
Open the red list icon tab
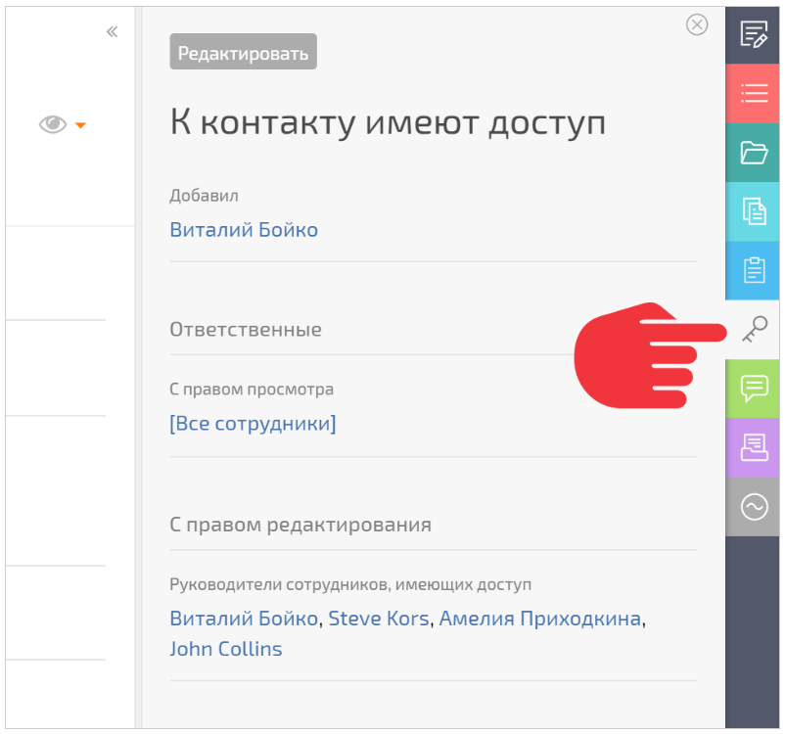[754, 93]
